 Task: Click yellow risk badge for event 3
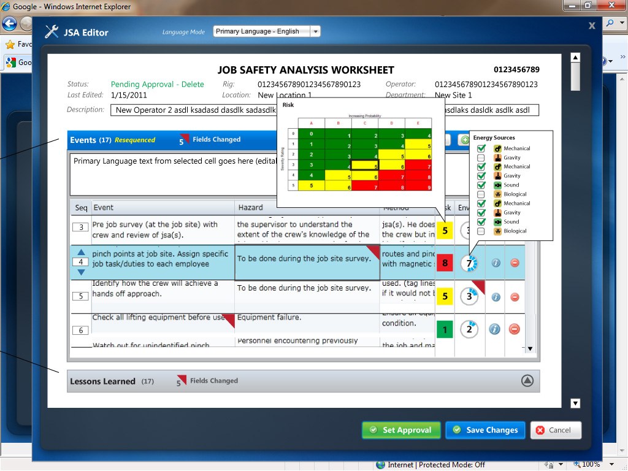(445, 231)
